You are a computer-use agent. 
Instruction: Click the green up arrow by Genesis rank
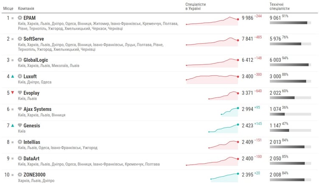coord(13,125)
